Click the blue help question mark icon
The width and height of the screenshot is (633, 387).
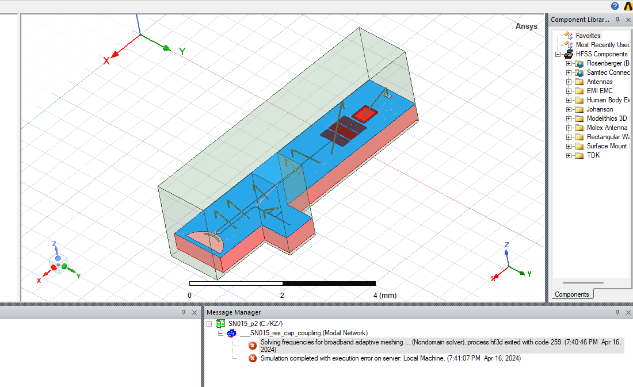615,6
